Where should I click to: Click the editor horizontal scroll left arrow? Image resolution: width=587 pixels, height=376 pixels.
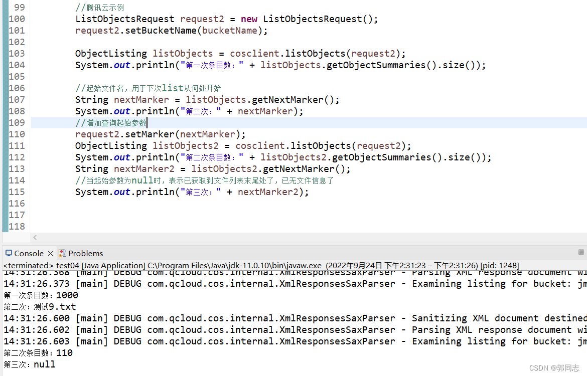(35, 237)
